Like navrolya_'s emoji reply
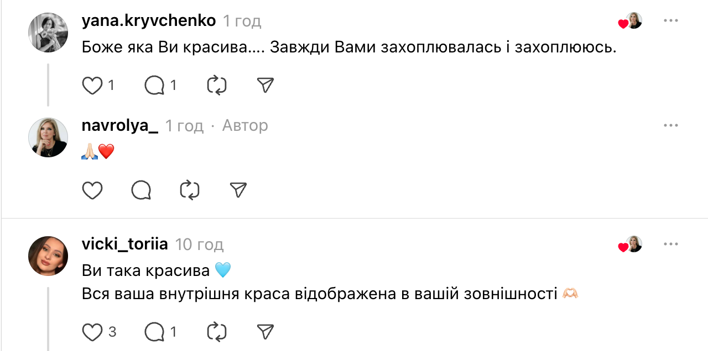 click(92, 190)
